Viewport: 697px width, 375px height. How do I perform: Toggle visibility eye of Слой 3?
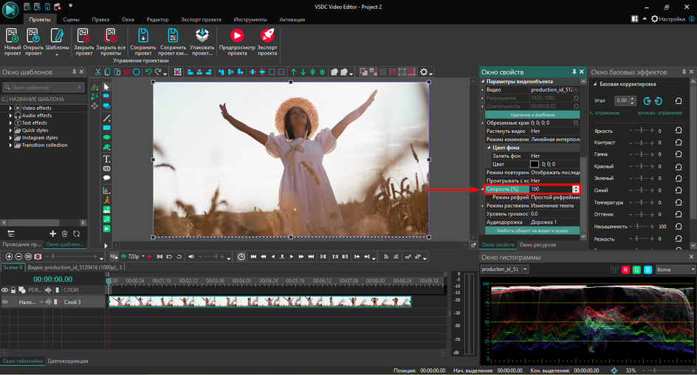click(x=5, y=302)
